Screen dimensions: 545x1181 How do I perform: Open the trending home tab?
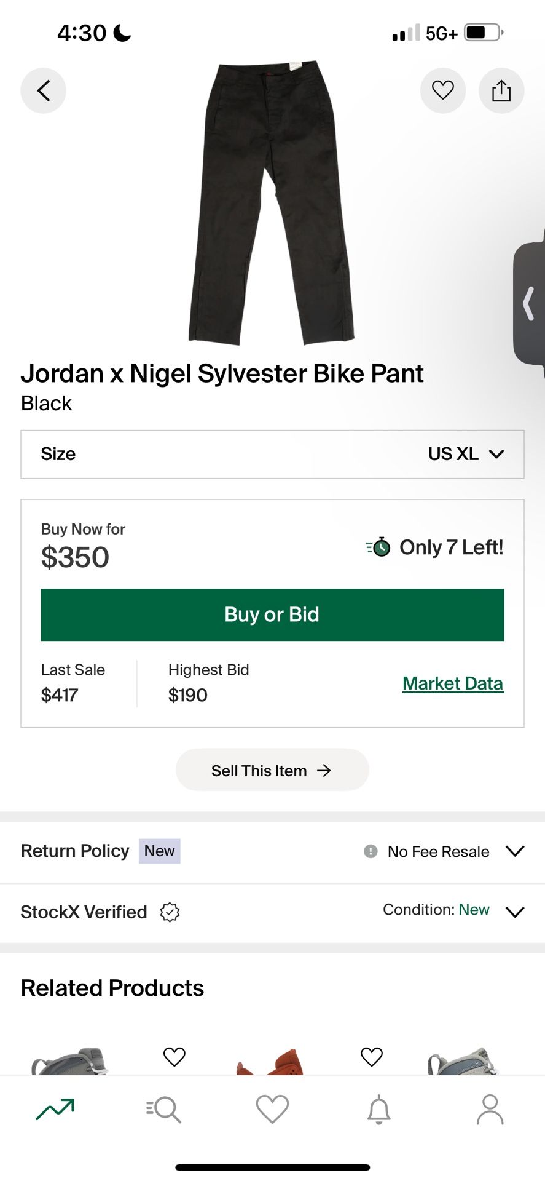(x=55, y=1109)
